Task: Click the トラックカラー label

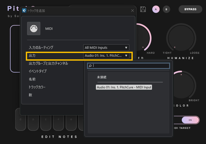Action: click(37, 87)
